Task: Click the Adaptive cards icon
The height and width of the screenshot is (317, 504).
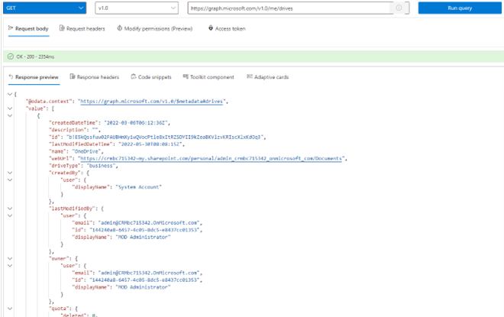Action: 250,76
